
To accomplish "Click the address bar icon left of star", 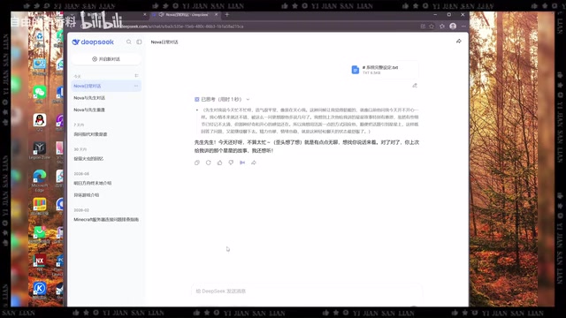I will pos(423,26).
